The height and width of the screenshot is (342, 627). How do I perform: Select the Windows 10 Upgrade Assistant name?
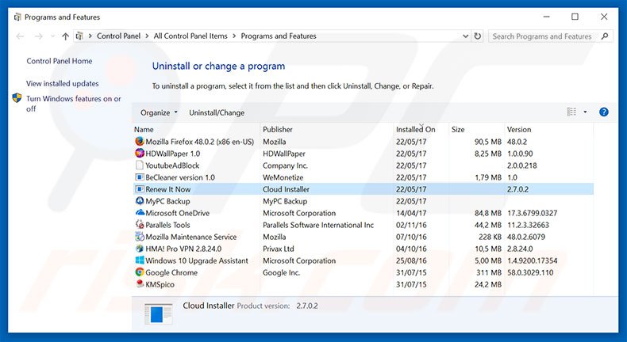click(x=197, y=260)
